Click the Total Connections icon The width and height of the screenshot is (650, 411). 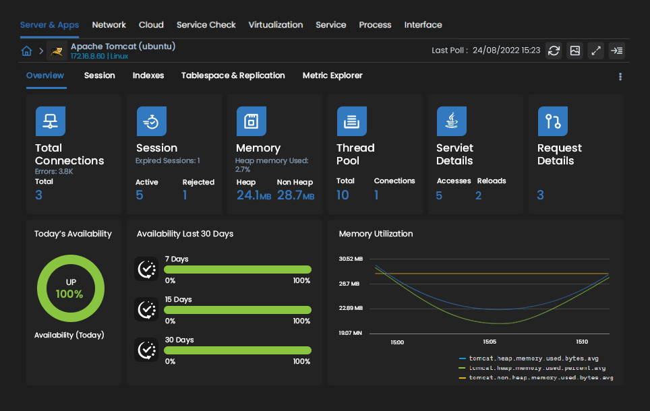coord(51,121)
